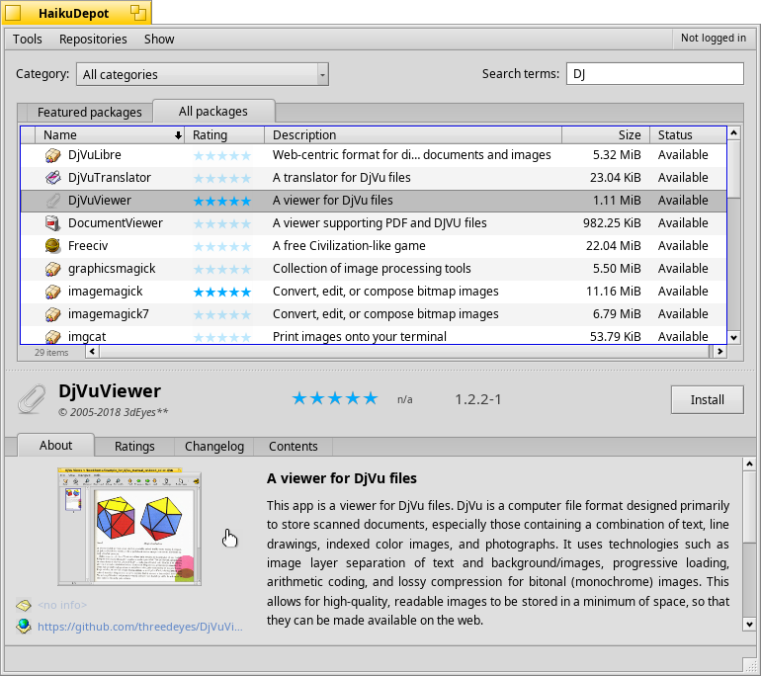Open the Ratings tab
This screenshot has width=761, height=676.
(x=134, y=447)
